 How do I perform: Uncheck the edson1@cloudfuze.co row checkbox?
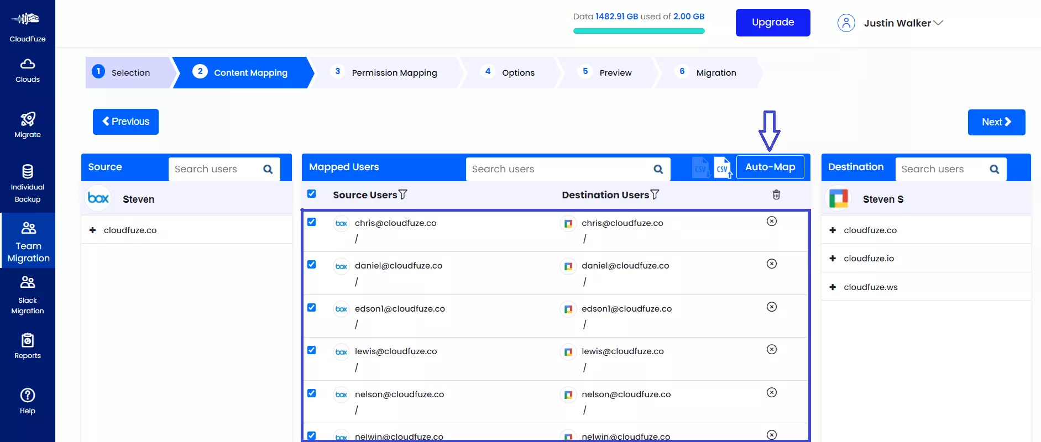pyautogui.click(x=312, y=308)
